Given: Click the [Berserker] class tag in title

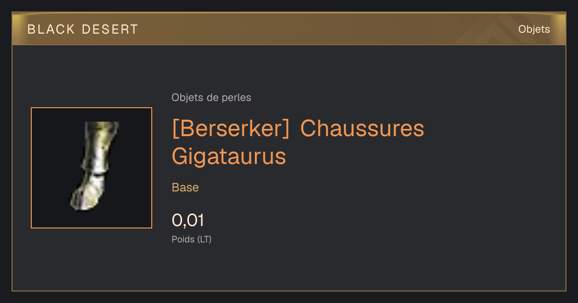Looking at the screenshot, I should [231, 128].
